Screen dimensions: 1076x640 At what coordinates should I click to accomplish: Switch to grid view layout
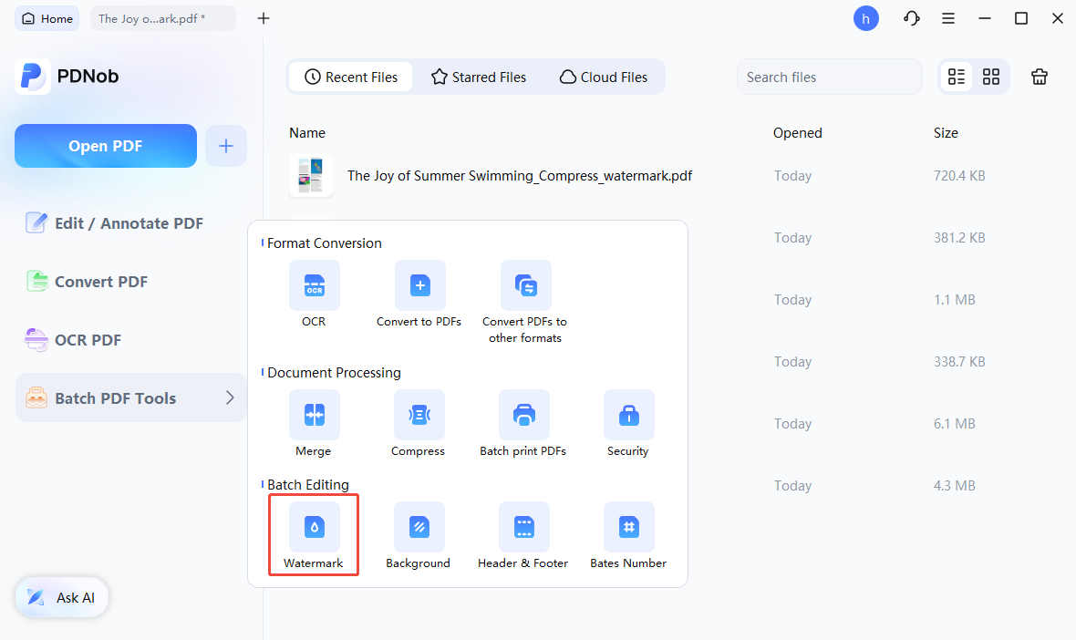(x=991, y=77)
